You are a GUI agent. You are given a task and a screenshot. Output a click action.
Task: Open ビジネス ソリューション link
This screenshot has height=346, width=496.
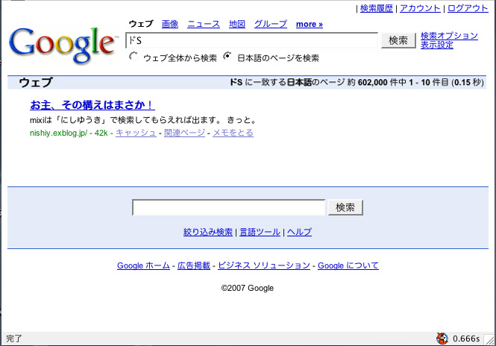tap(264, 265)
